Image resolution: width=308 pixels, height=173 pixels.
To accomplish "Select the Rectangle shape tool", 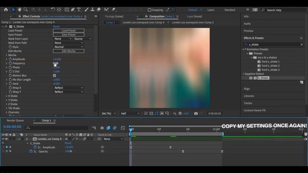I will (x=67, y=10).
